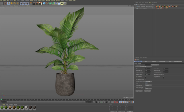Open Input Color Profile sRGB dropdown

coord(148,89)
